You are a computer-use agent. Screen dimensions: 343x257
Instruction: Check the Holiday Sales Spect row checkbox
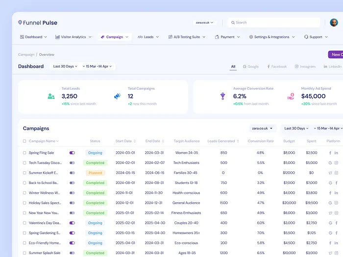tap(24, 203)
